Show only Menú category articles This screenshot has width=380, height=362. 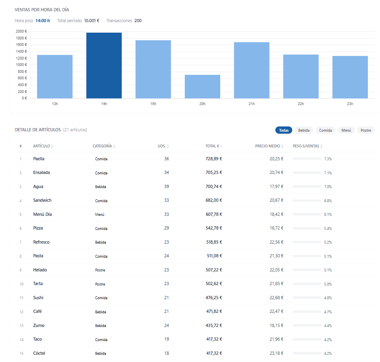coord(346,130)
